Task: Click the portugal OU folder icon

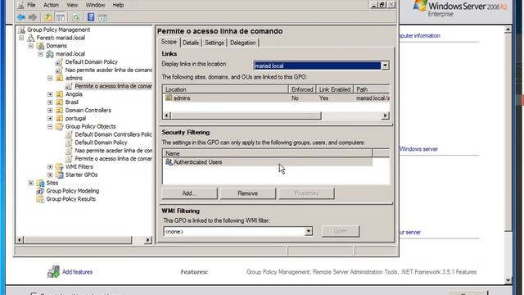Action: pyautogui.click(x=59, y=118)
